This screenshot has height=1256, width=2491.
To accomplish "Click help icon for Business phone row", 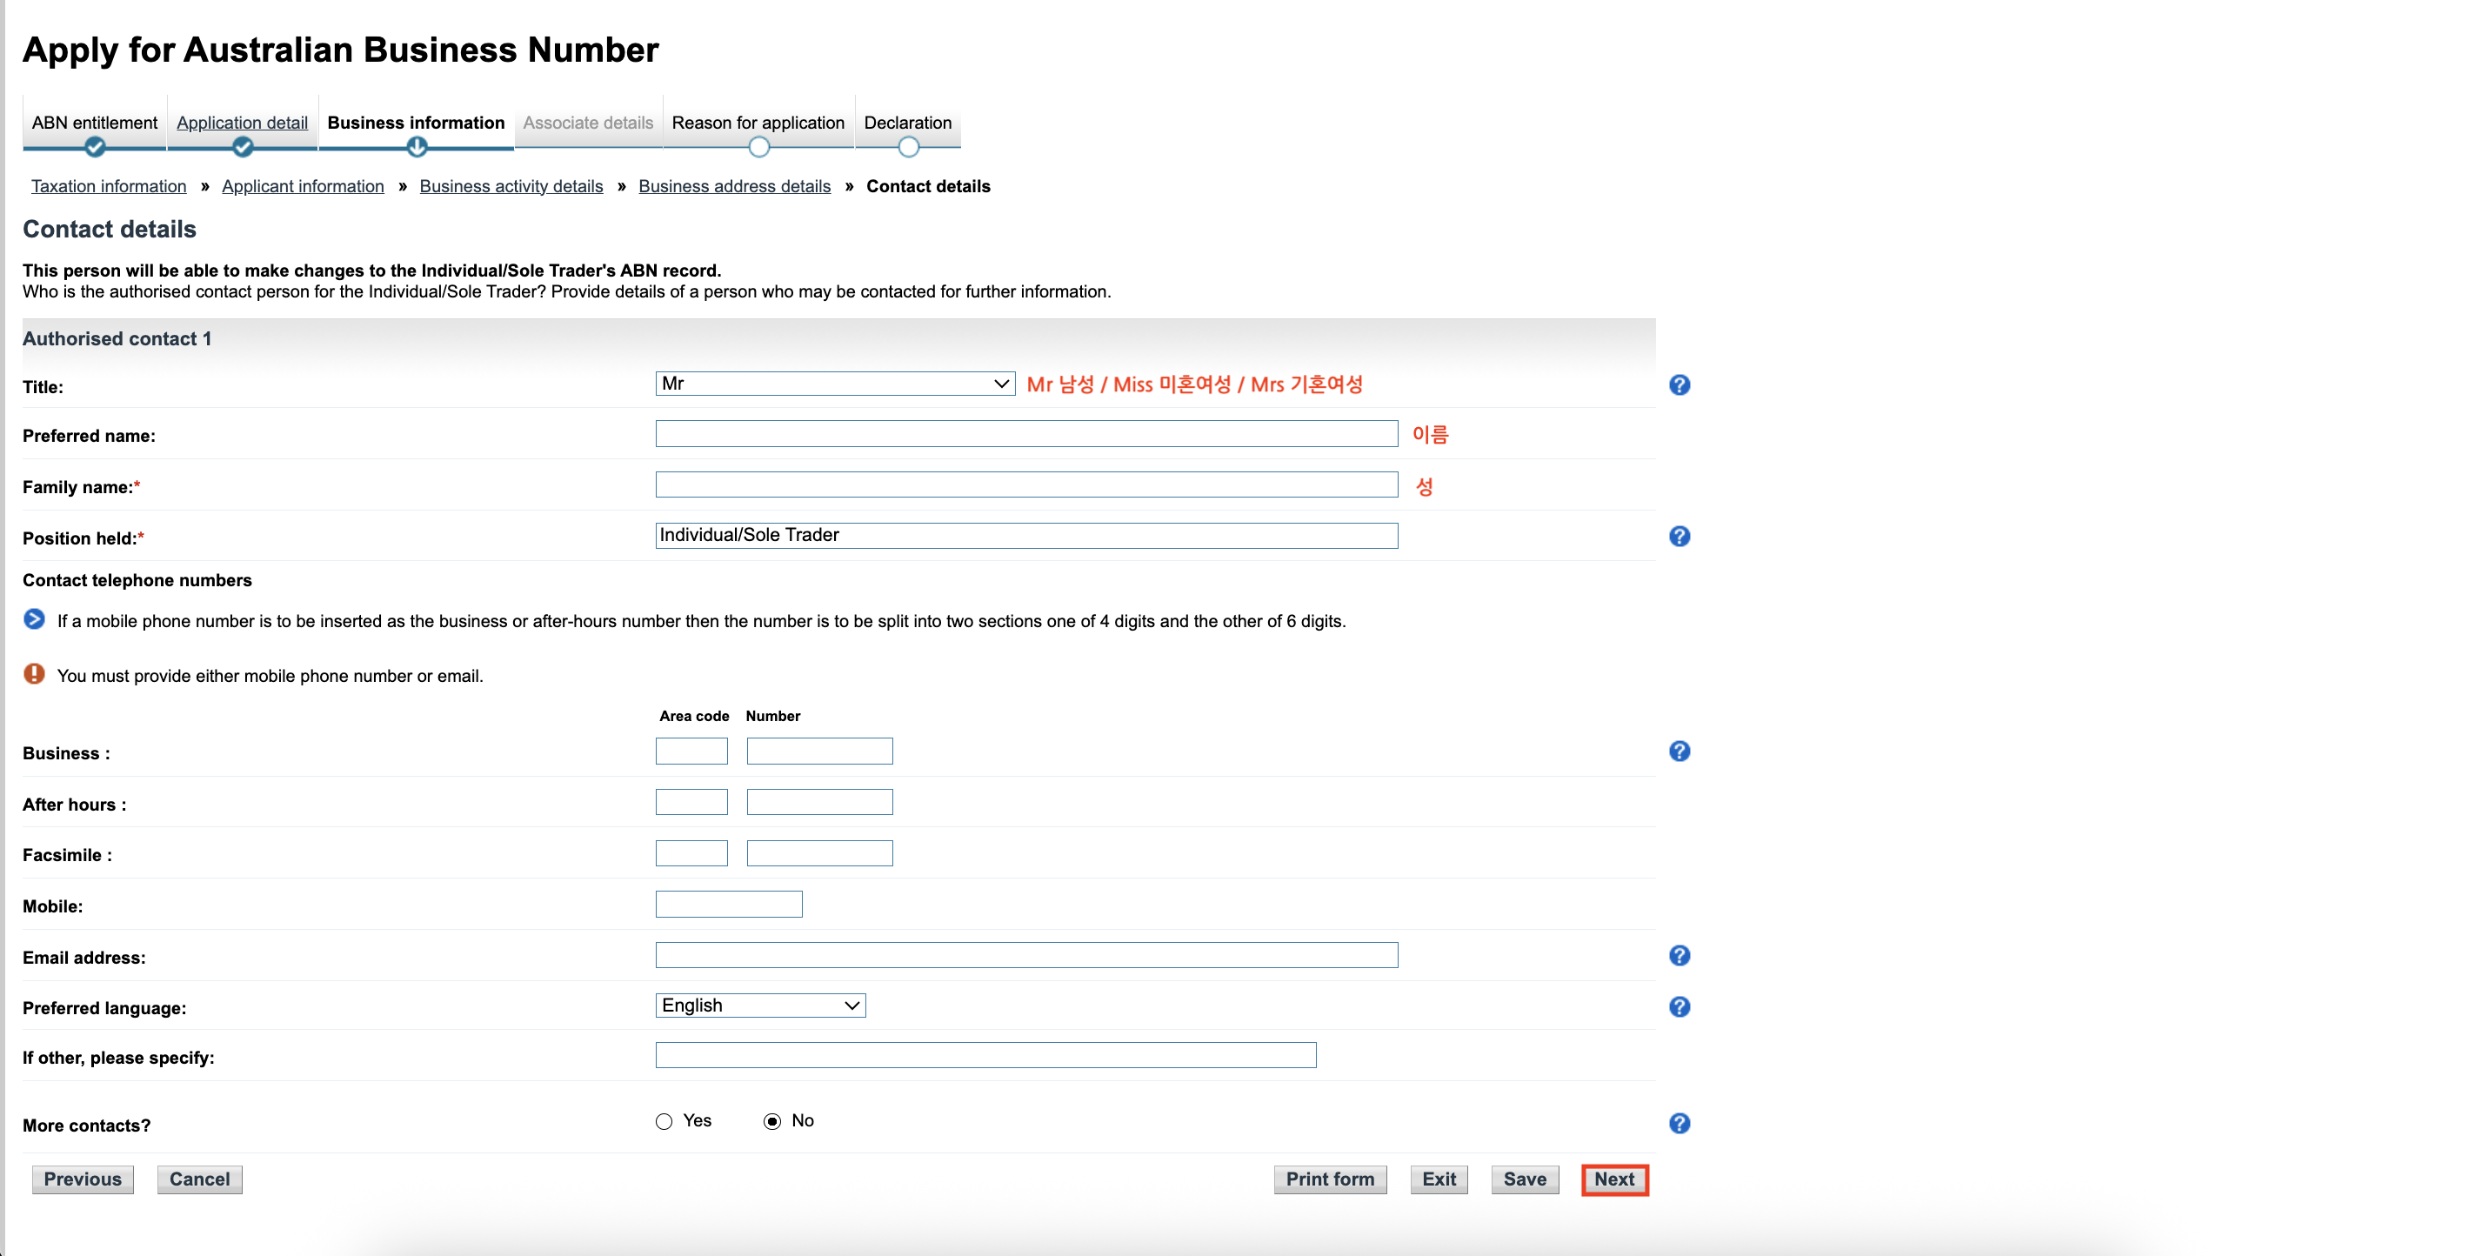I will coord(1679,752).
